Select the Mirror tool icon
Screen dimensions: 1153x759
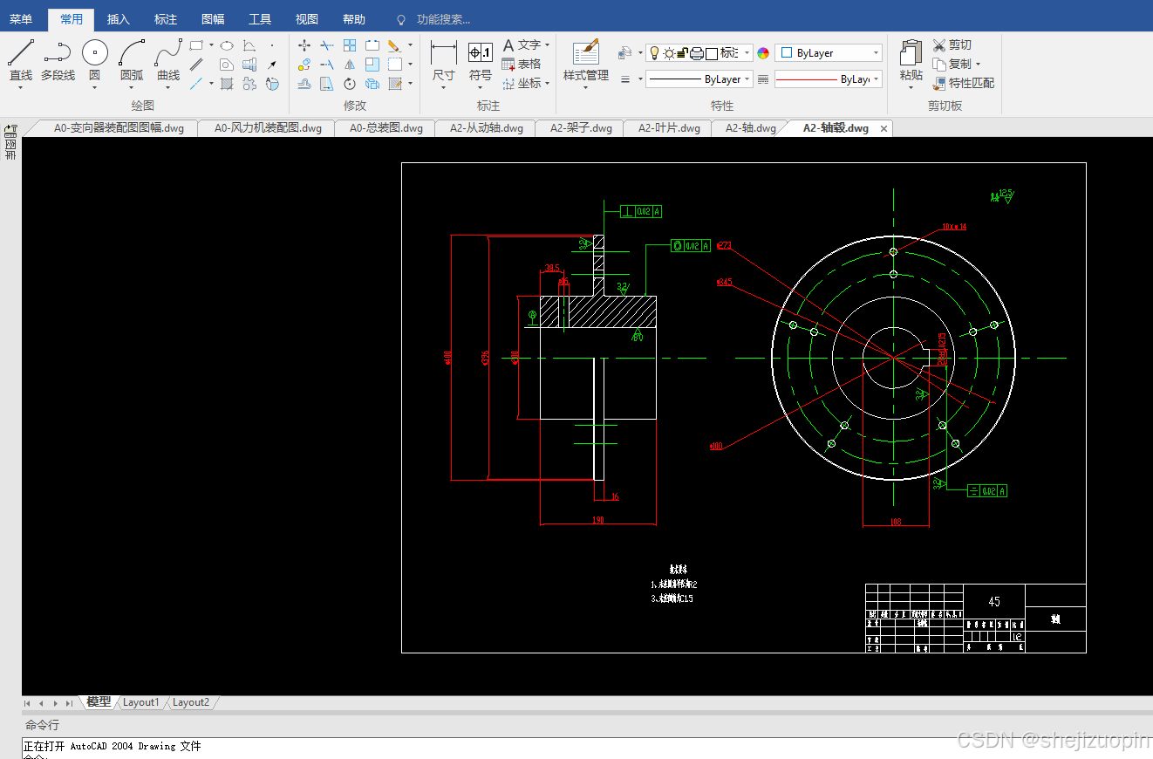coord(350,65)
